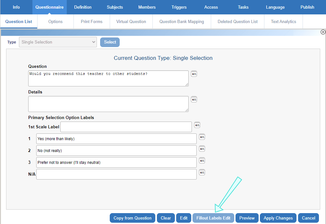Switch to the Questionnaire tab

[x=49, y=7]
